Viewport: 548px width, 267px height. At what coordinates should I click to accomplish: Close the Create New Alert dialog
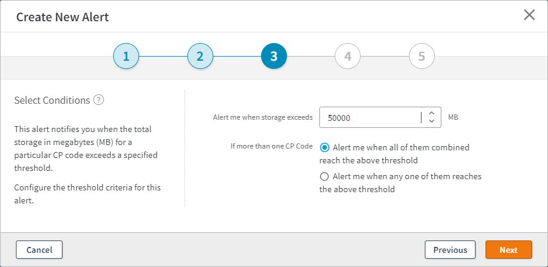[x=529, y=15]
